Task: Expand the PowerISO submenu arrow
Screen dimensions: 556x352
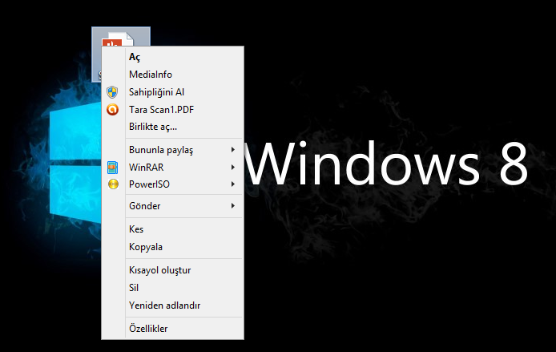Action: (x=233, y=184)
